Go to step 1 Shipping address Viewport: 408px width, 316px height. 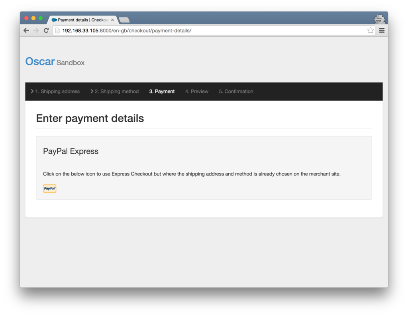[x=55, y=92]
